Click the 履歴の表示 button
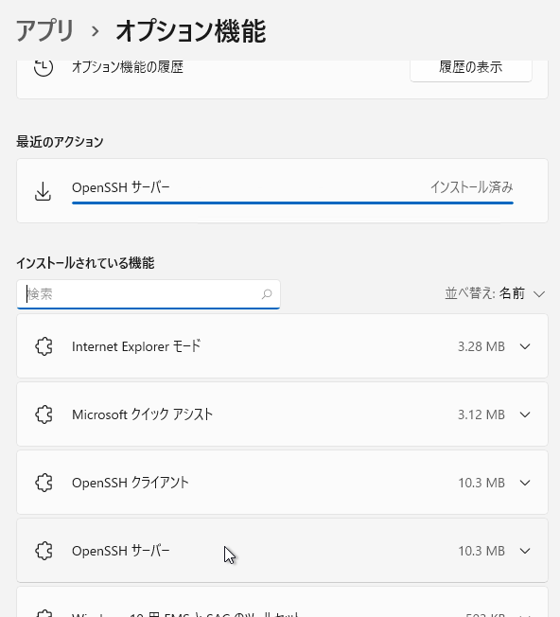Image resolution: width=560 pixels, height=617 pixels. pos(471,69)
